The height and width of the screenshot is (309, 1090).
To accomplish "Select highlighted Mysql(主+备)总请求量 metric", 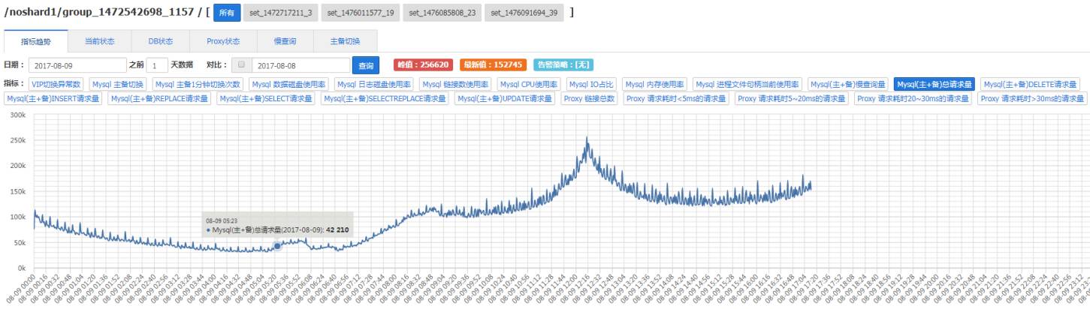I will point(935,84).
